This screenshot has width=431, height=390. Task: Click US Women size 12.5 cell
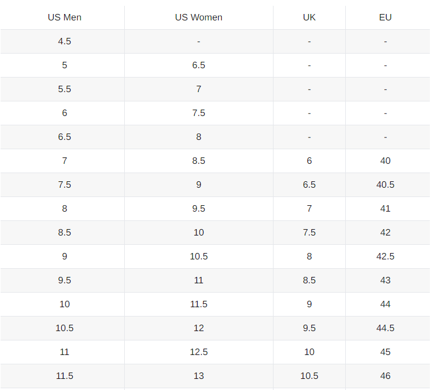coord(198,352)
